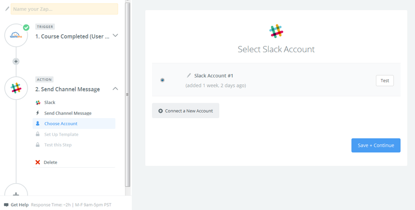This screenshot has width=415, height=210.
Task: Collapse the Send Channel Message action step
Action: pos(115,89)
